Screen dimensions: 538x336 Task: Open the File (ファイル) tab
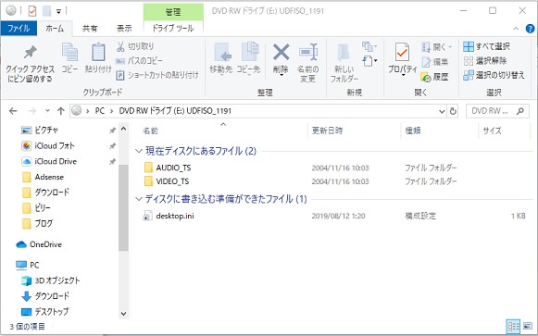pos(19,28)
